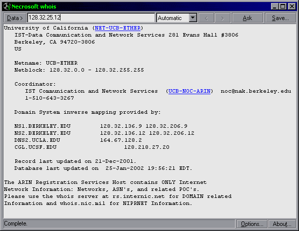Open the Options... dialog
The width and height of the screenshot is (299, 231).
pos(252,224)
